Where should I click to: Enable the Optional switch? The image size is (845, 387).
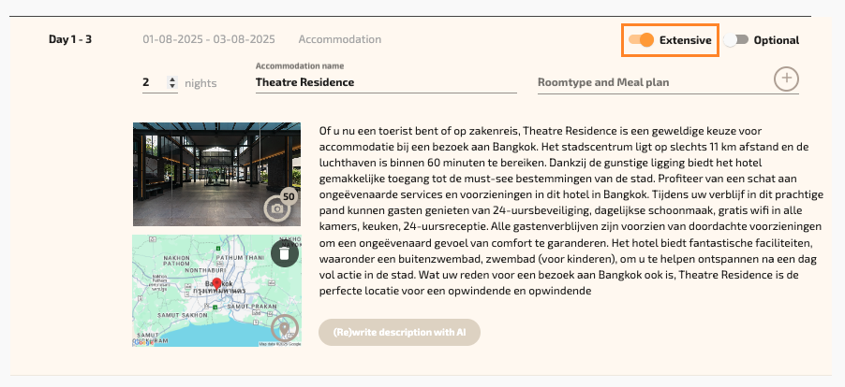tap(736, 40)
